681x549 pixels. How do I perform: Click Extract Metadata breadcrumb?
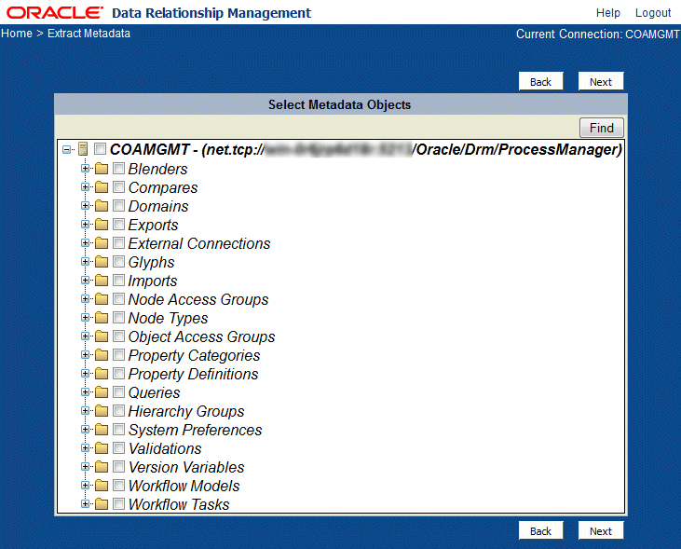pyautogui.click(x=89, y=34)
